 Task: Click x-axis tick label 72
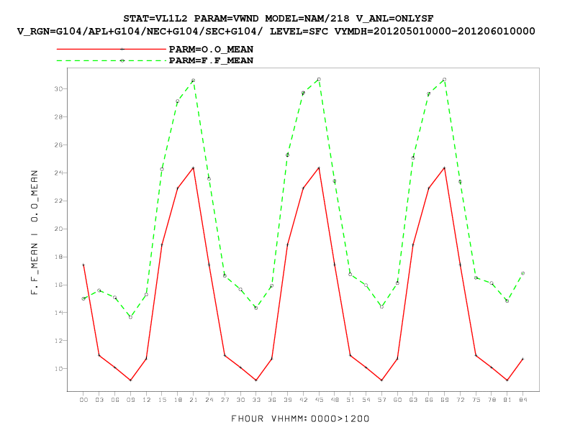click(x=460, y=400)
